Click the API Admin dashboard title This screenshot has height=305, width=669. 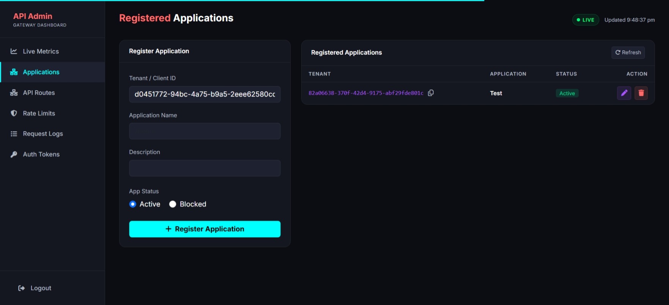(x=33, y=16)
